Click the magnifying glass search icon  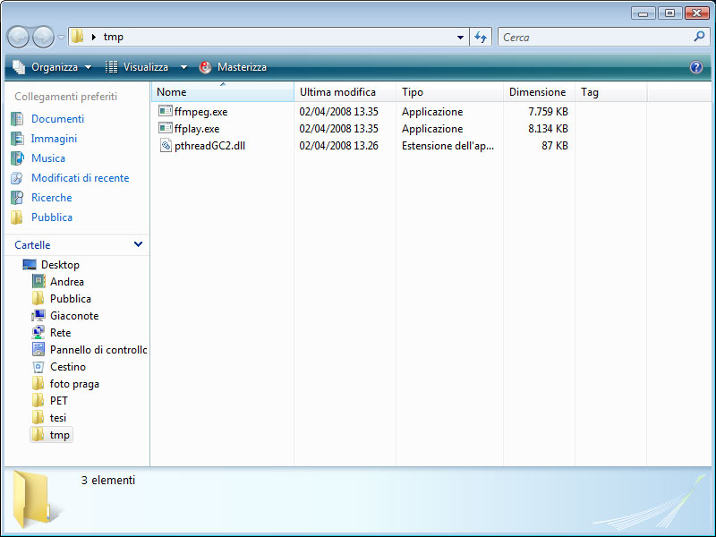[699, 37]
